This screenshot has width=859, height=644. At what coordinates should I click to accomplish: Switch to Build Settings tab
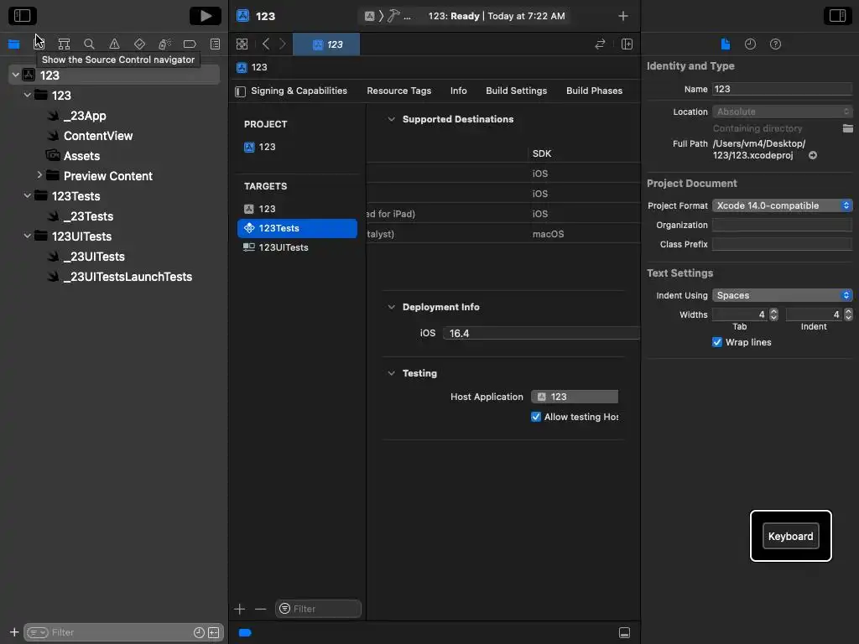coord(516,91)
